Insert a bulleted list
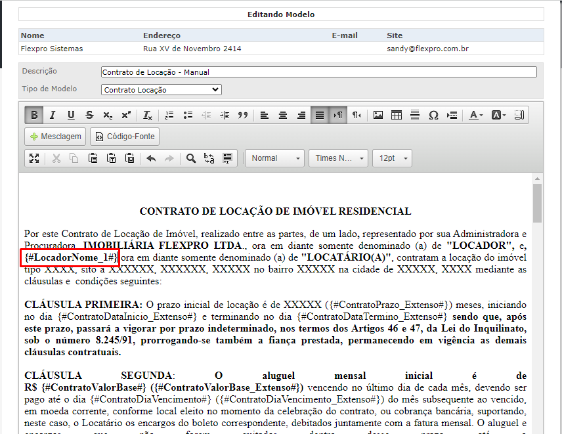The width and height of the screenshot is (562, 434). (x=188, y=115)
